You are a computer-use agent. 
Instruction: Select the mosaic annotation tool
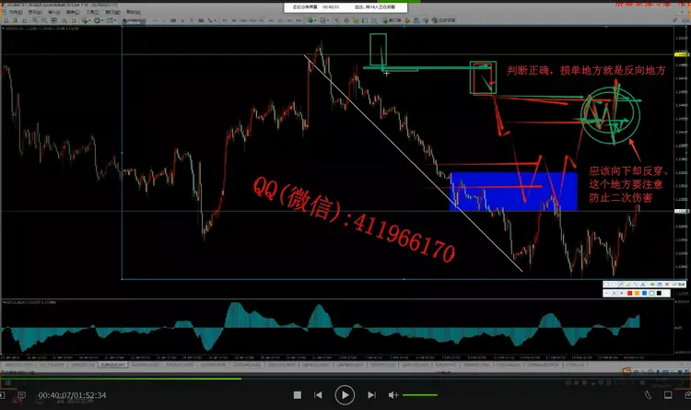(636, 285)
